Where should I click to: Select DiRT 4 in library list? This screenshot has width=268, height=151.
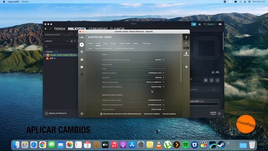pos(52,58)
